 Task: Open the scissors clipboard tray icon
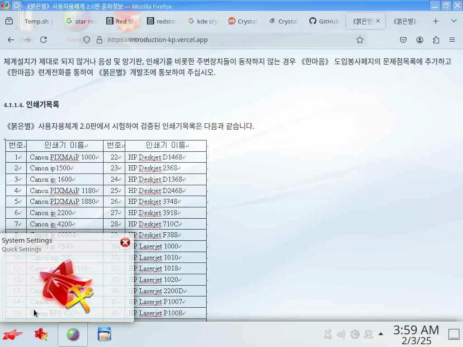[327, 334]
